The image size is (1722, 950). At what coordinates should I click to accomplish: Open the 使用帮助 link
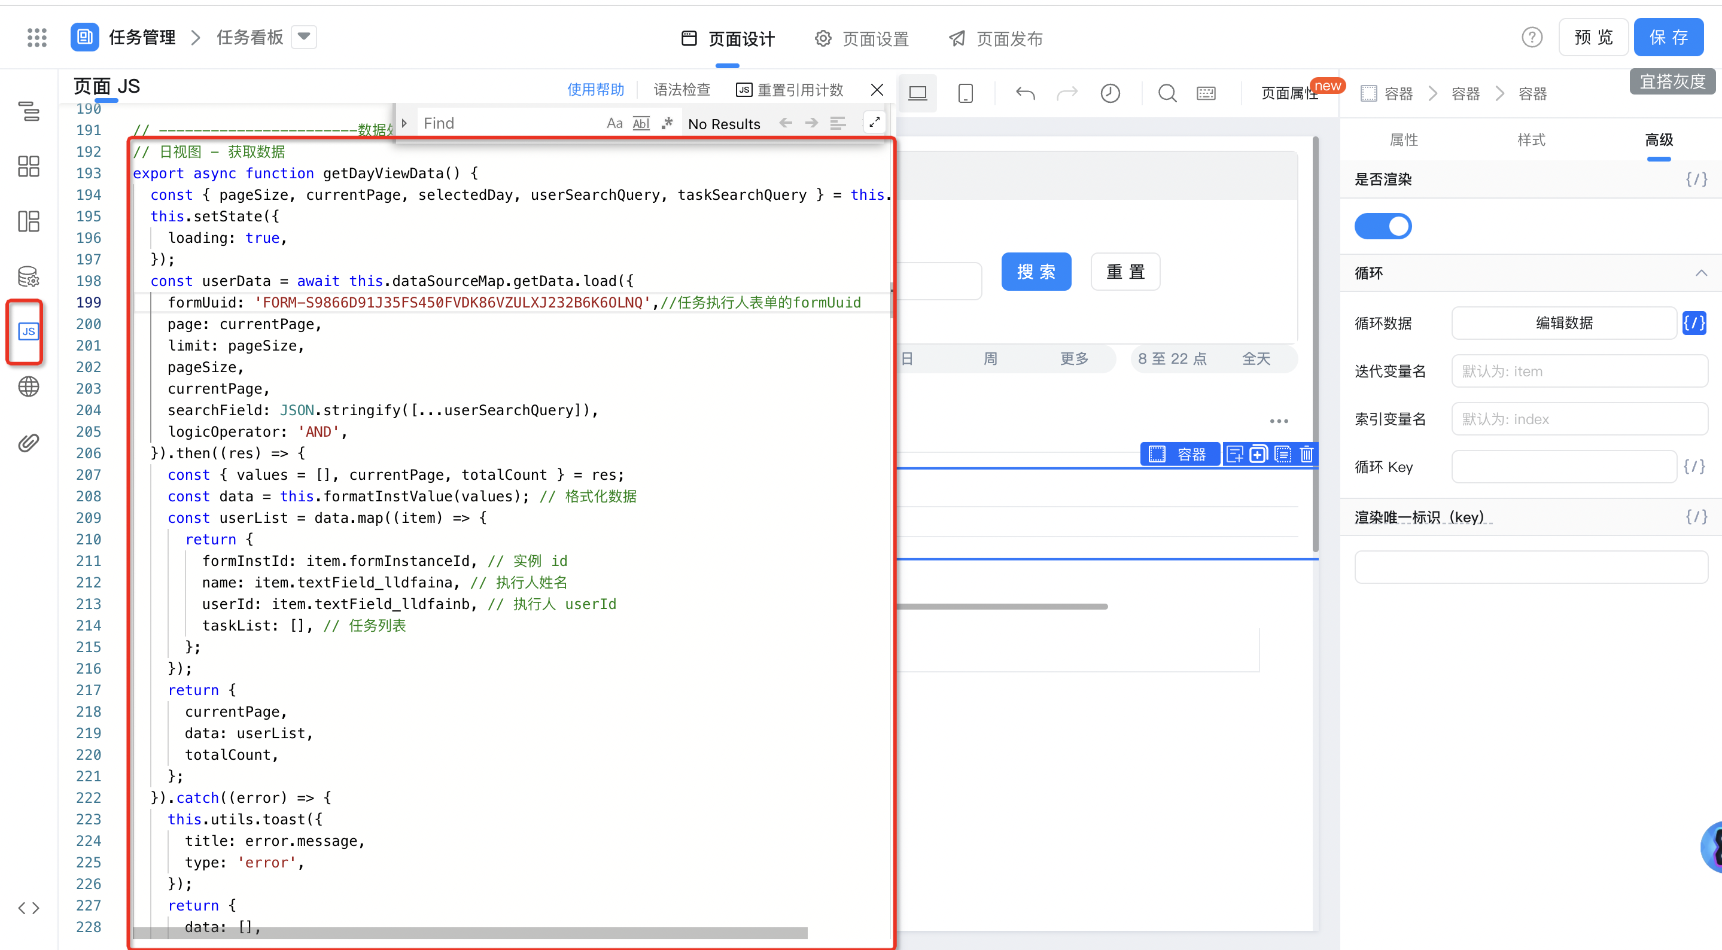(x=595, y=90)
